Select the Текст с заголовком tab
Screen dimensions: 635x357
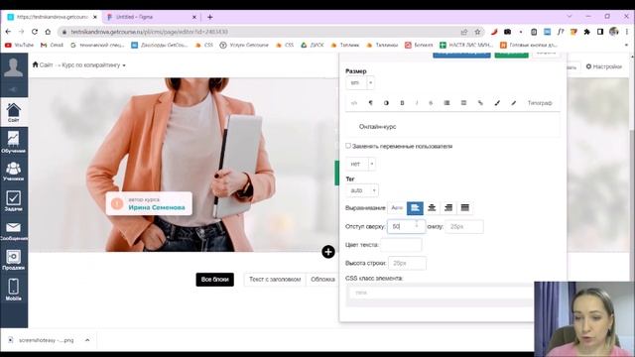click(275, 280)
